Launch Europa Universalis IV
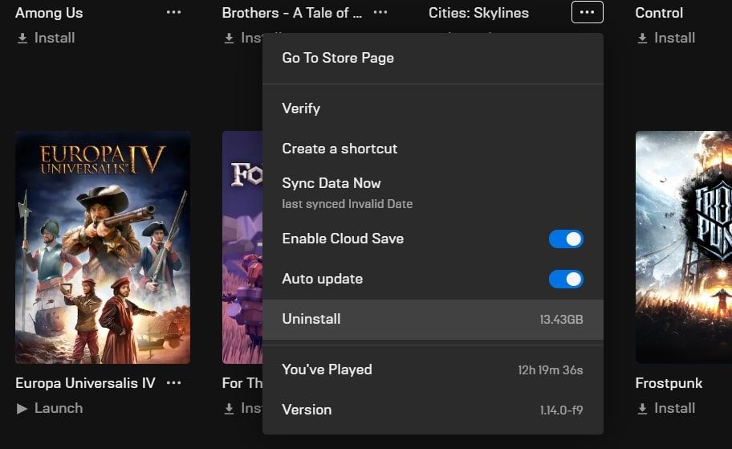This screenshot has height=449, width=732. (x=50, y=408)
